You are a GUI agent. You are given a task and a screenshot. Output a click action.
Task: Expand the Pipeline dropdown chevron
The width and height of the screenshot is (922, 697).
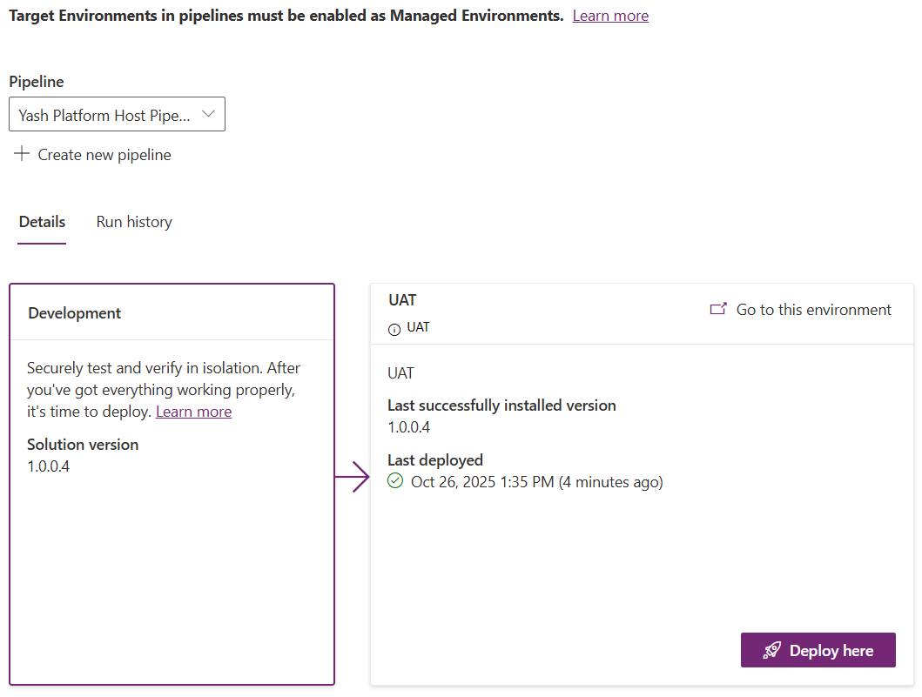208,114
